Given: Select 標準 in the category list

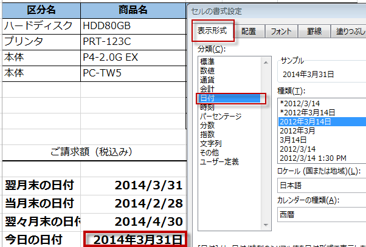Looking at the screenshot, I should [x=230, y=61].
